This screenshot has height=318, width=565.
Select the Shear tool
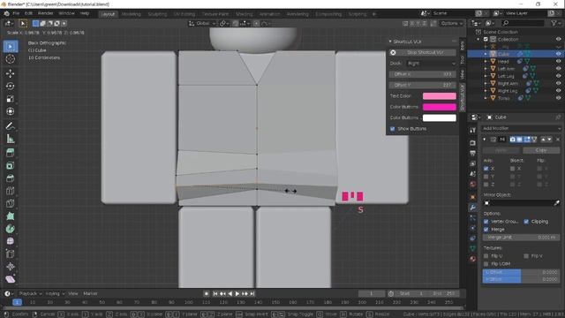click(x=10, y=279)
